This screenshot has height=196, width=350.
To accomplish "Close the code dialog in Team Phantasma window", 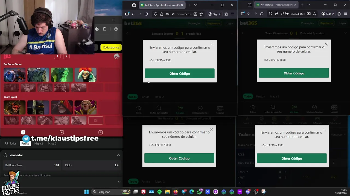I will [326, 44].
